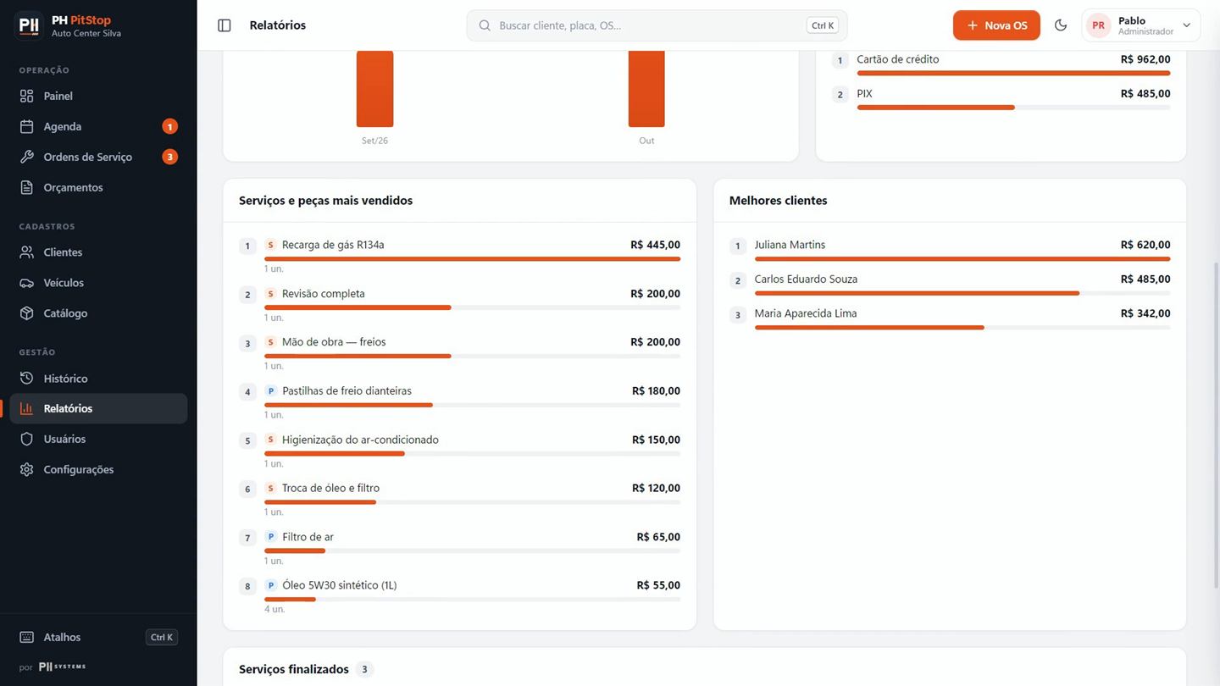The image size is (1220, 686).
Task: Click the Set/26 chart bar
Action: tap(374, 89)
